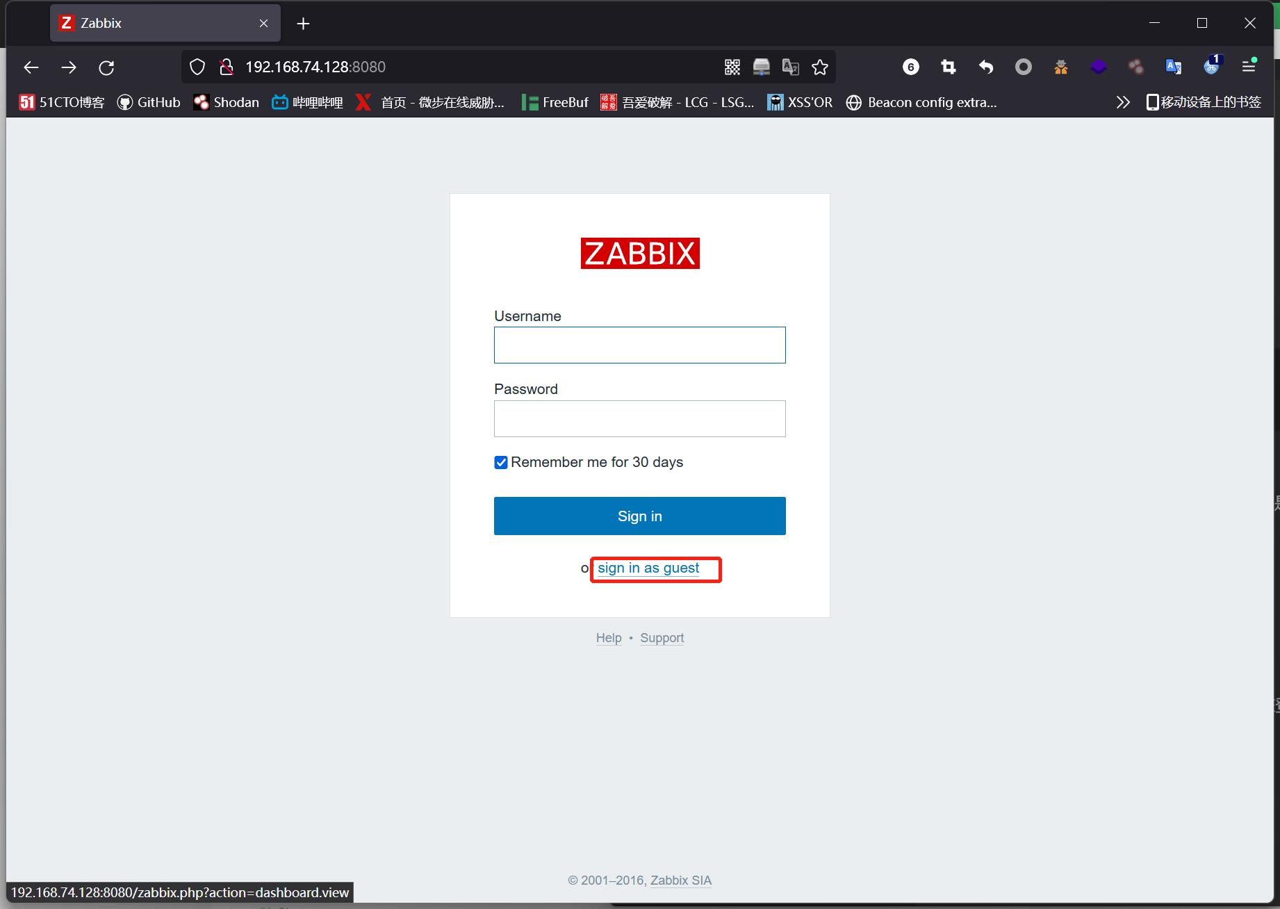Click the faded red dots extension icon
This screenshot has width=1280, height=909.
click(1136, 67)
